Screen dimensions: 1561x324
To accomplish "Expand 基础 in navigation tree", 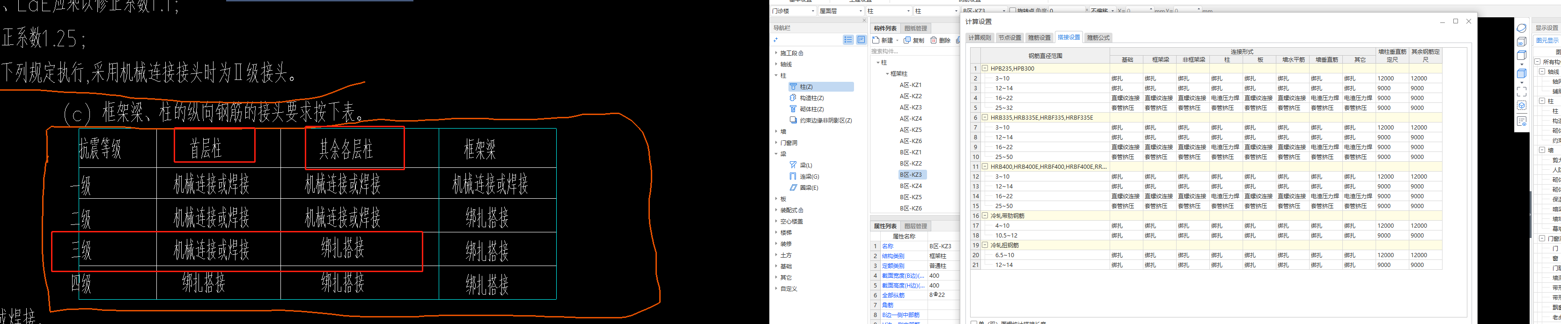I will point(776,266).
